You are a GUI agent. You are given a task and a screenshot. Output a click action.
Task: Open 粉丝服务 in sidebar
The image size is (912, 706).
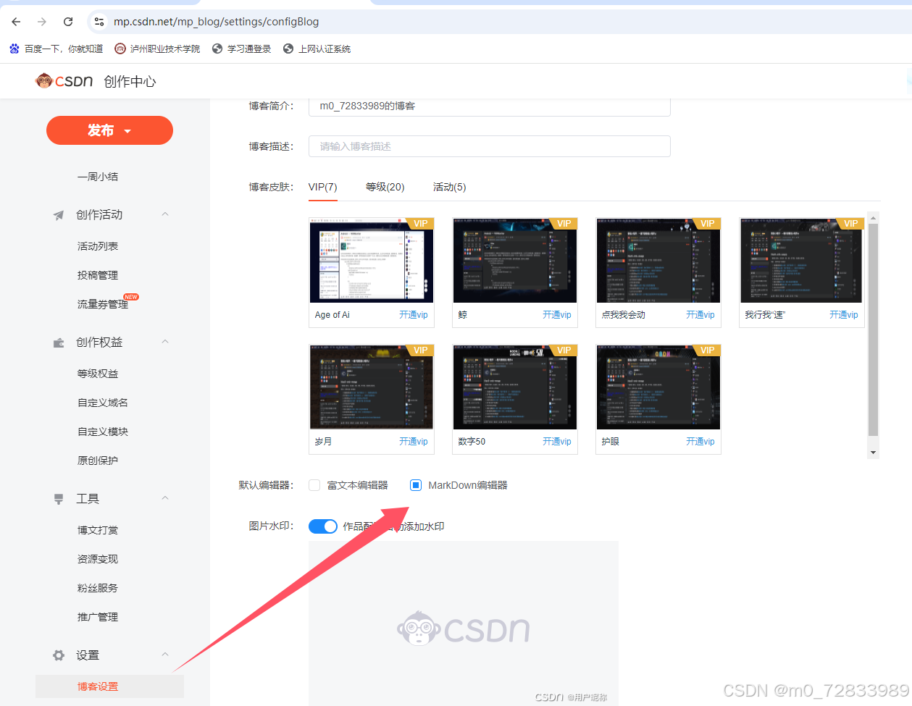pyautogui.click(x=98, y=588)
